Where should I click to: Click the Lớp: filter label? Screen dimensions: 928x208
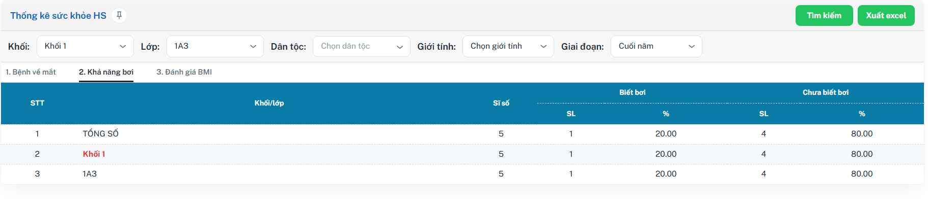click(x=150, y=47)
